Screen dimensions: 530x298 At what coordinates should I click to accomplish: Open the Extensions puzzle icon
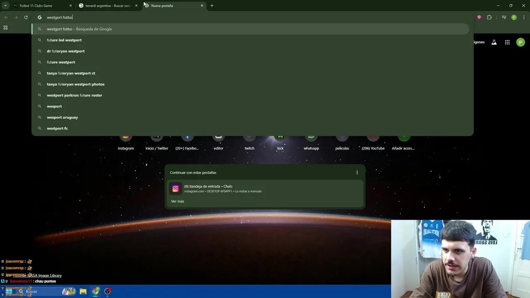[489, 17]
